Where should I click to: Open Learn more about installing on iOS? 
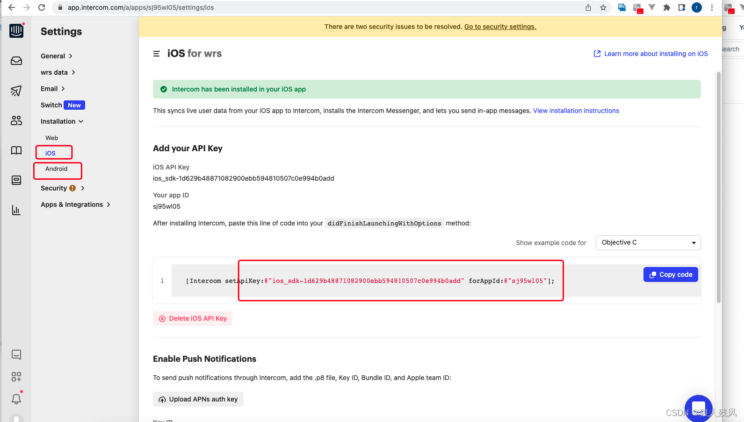tap(656, 54)
